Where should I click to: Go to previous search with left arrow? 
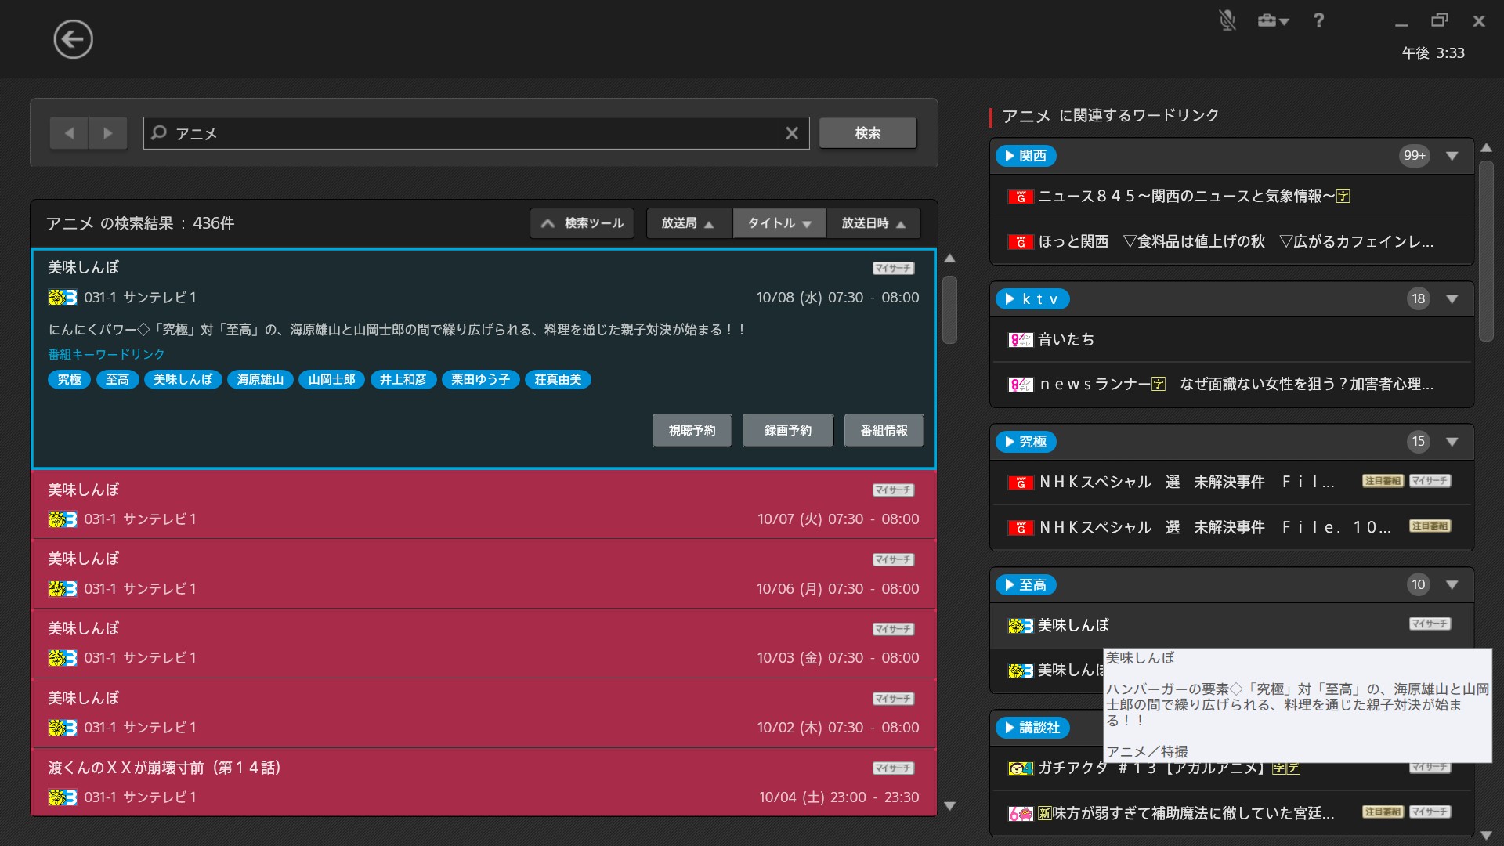click(x=69, y=133)
